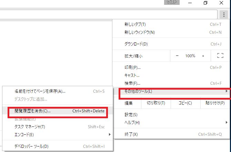The width and height of the screenshot is (231, 152).
Task: Open 検索(F)... from the menu
Action: pos(132,83)
